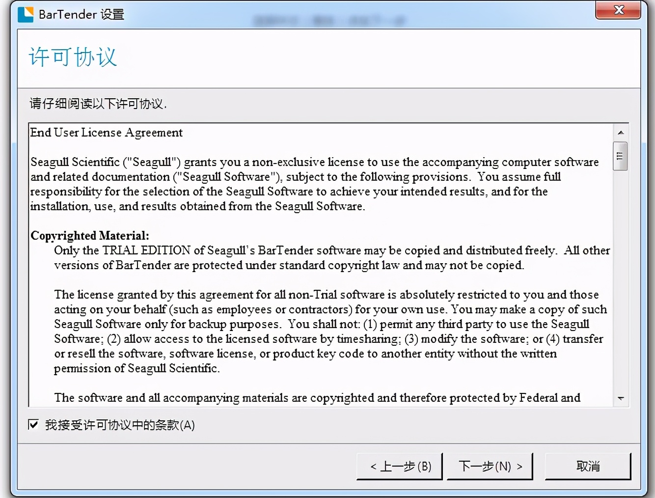Click the 'BarTender 设置' window title text
The image size is (655, 498).
point(82,14)
